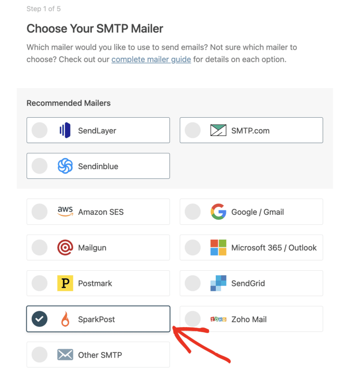Screen dimensions: 346x378
Task: Click the checked SparkPost radio button
Action: [x=40, y=319]
